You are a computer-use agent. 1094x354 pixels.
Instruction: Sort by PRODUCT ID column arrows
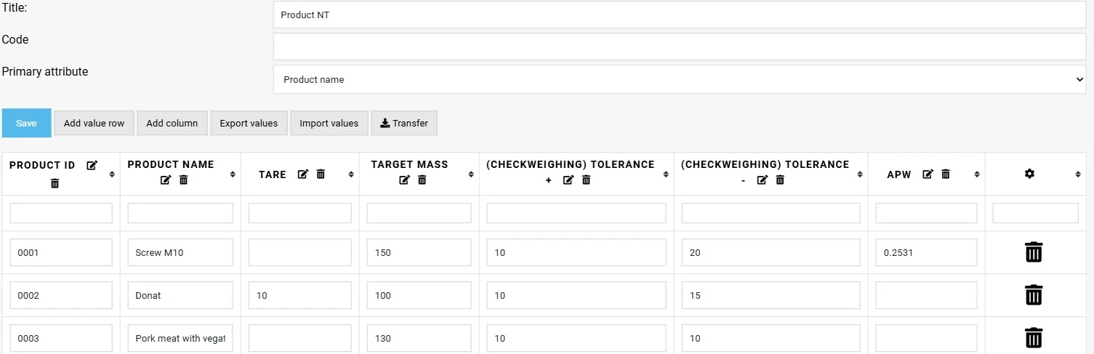(x=112, y=174)
